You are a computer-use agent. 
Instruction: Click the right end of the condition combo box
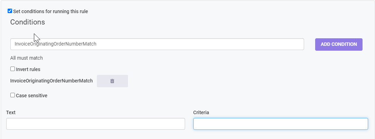coord(299,44)
